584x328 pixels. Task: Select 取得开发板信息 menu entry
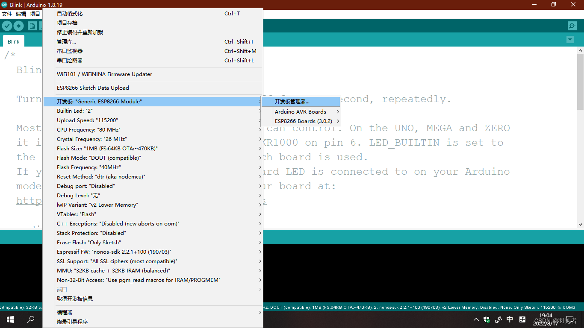153,299
